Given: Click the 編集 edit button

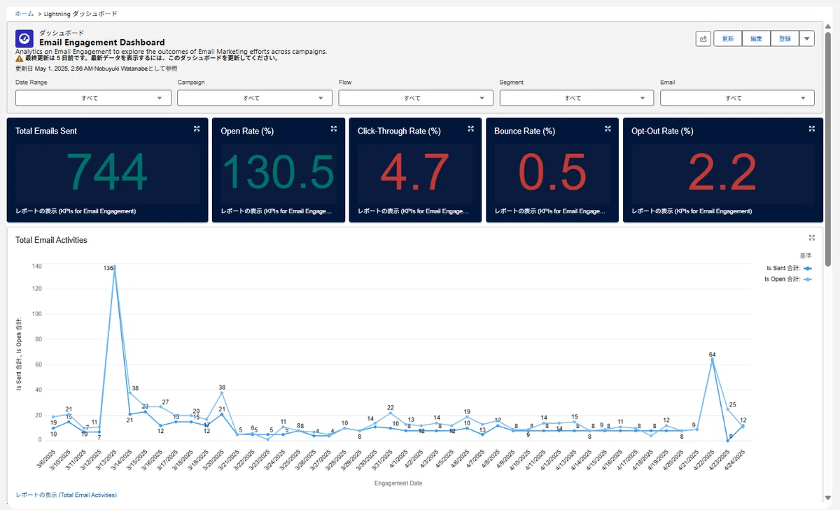Looking at the screenshot, I should [x=756, y=38].
